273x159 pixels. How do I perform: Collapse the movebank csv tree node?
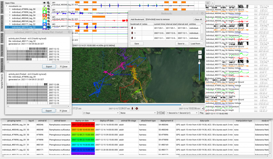click(x=7, y=6)
